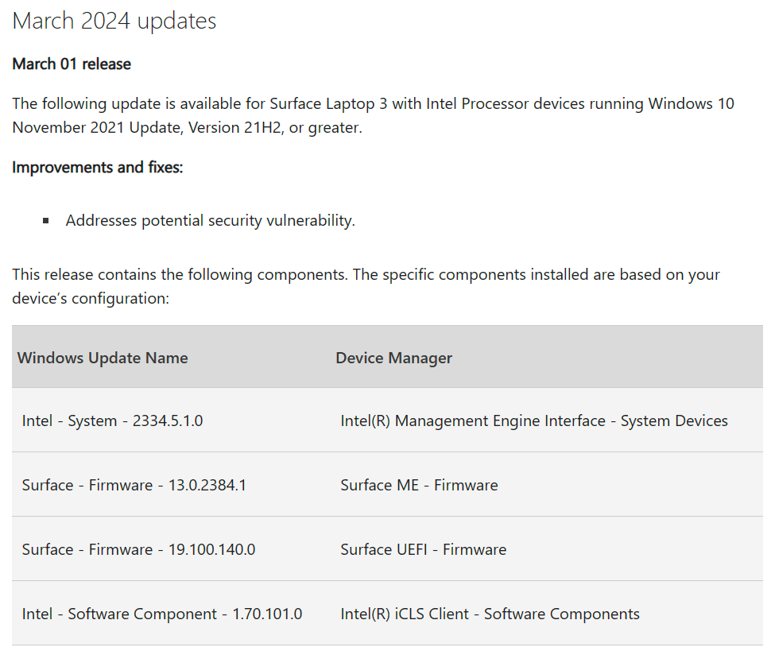
Task: Click the "Surface - Firmware - 19.100.140.0" cell
Action: click(138, 549)
